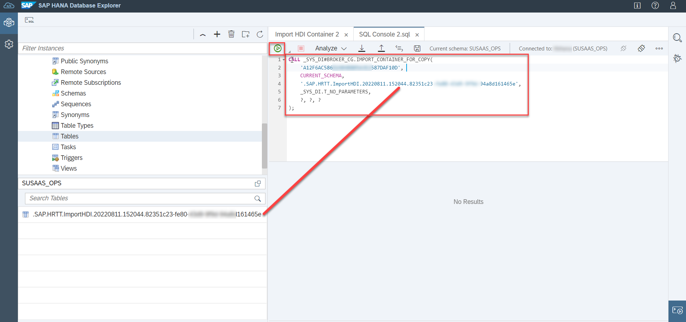
Task: Open the .SAP.HRTT.ImportHDI table entry
Action: pos(142,214)
